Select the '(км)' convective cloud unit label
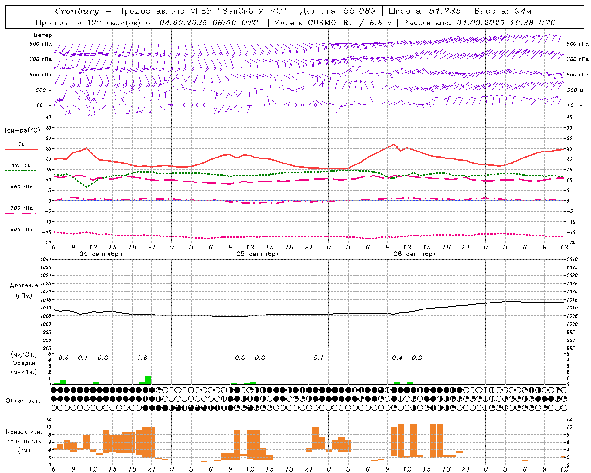Viewport: 591px width, 473px height. click(x=24, y=450)
